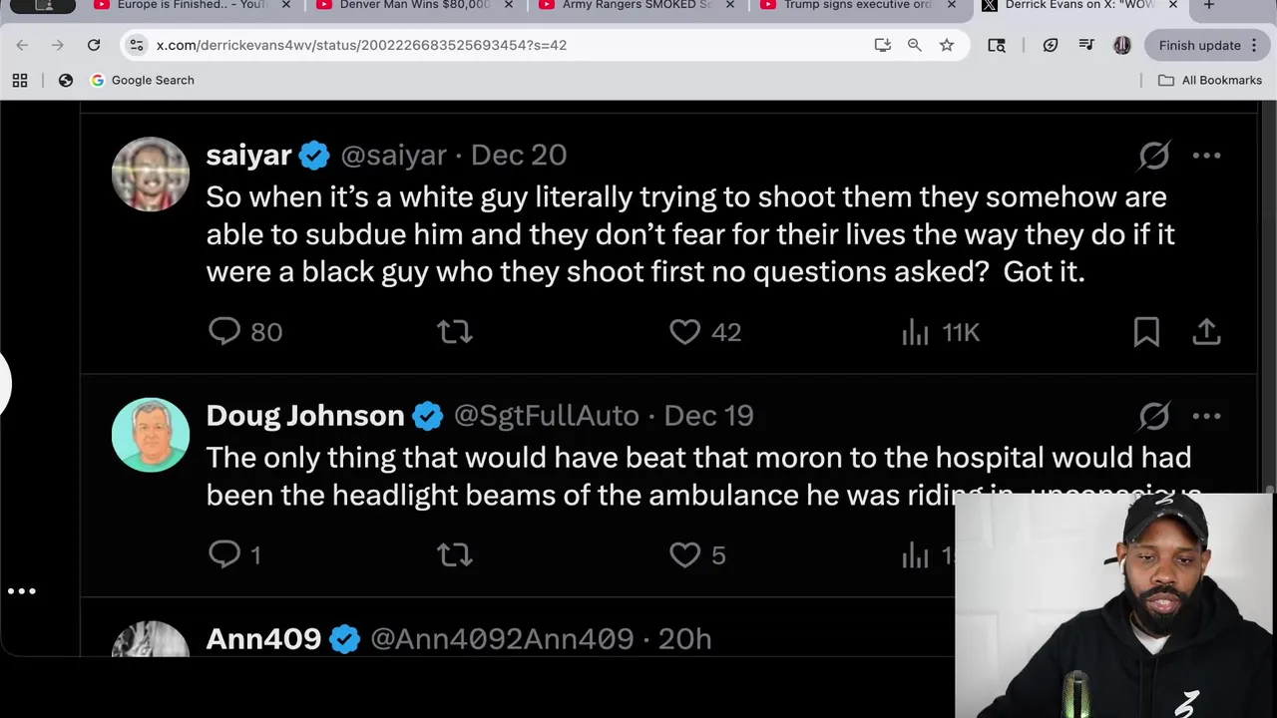Click the Finish update button
1277x718 pixels.
(x=1199, y=45)
